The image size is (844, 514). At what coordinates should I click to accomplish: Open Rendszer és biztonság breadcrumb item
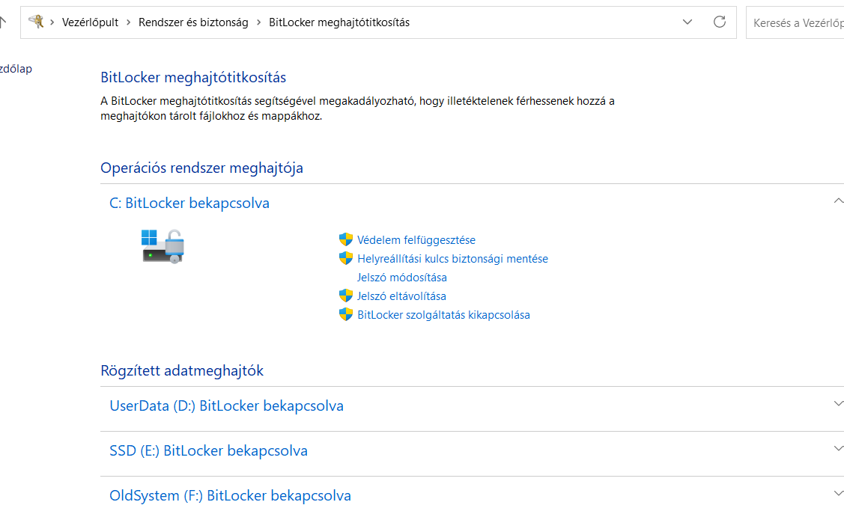pos(193,22)
